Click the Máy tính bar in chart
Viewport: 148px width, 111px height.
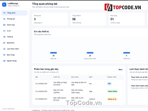[54, 53]
